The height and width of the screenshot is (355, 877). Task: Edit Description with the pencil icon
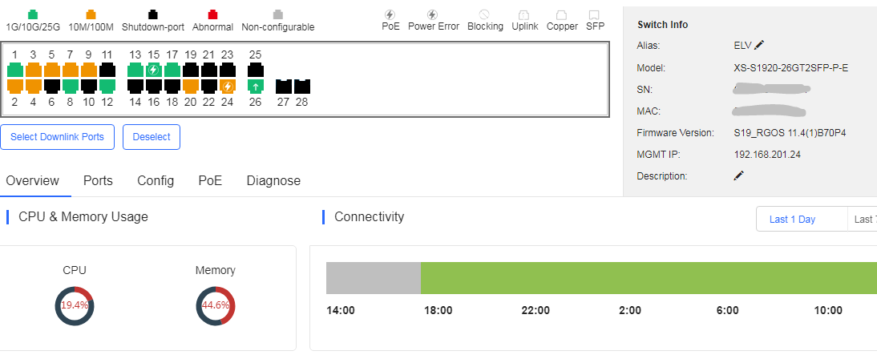[x=739, y=176]
